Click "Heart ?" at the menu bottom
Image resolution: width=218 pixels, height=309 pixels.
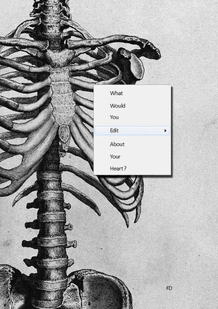pos(132,169)
